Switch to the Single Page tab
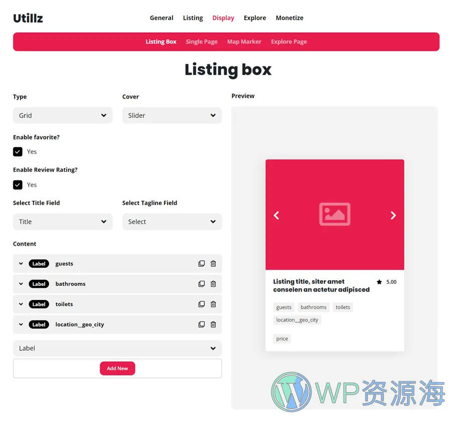The height and width of the screenshot is (423, 455). [202, 42]
